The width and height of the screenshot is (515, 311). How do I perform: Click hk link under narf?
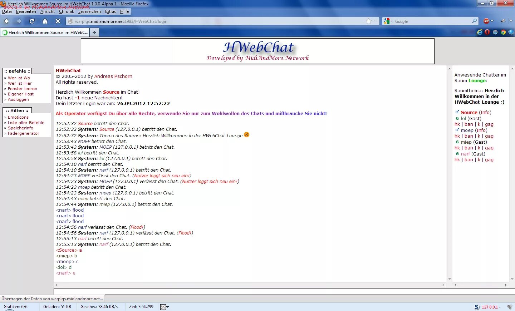pos(457,160)
